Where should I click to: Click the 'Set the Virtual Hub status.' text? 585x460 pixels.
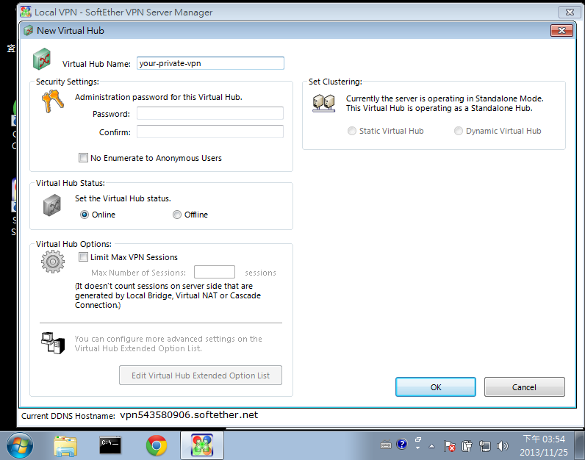tap(123, 198)
